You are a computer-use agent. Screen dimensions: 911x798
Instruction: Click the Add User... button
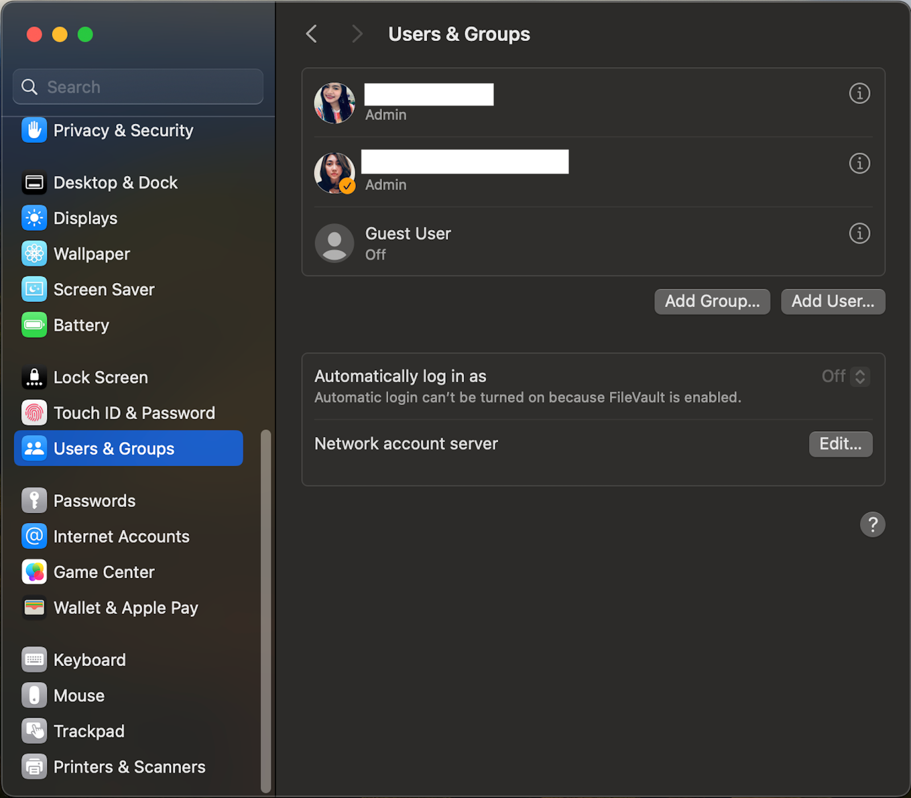(x=833, y=301)
